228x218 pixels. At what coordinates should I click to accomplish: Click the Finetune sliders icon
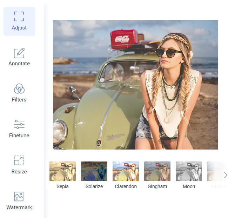pos(19,124)
